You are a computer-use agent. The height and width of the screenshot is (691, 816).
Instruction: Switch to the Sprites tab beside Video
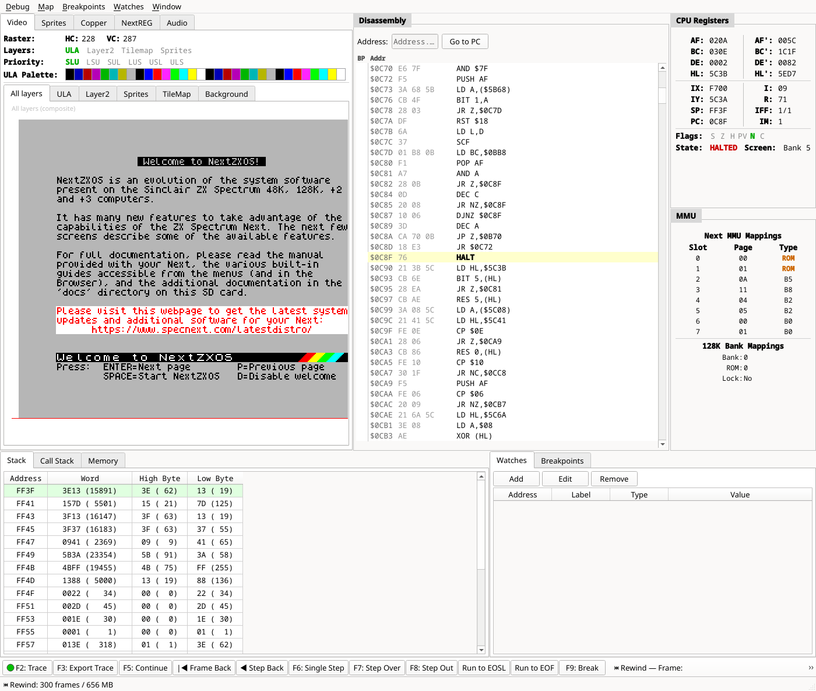click(54, 23)
